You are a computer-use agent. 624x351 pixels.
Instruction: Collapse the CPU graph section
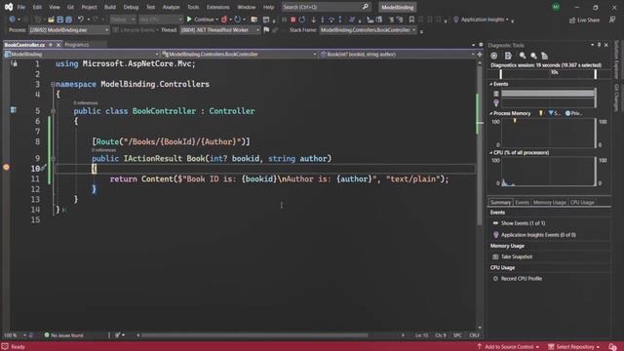[x=491, y=152]
